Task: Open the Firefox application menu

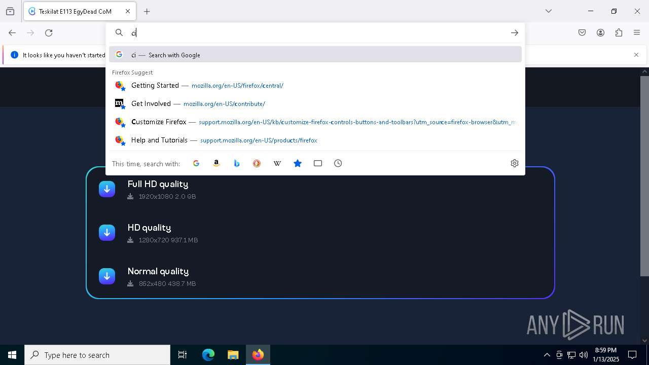Action: click(x=637, y=32)
